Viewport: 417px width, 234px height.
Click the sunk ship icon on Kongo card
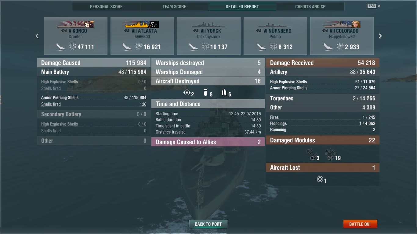click(x=61, y=47)
